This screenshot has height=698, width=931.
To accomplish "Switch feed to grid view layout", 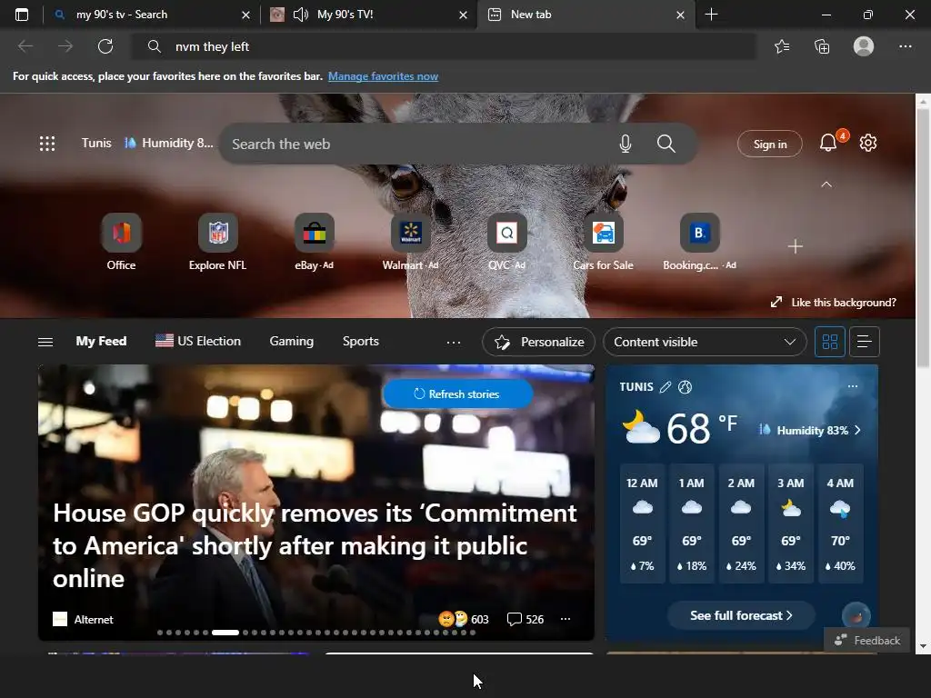I will point(829,342).
